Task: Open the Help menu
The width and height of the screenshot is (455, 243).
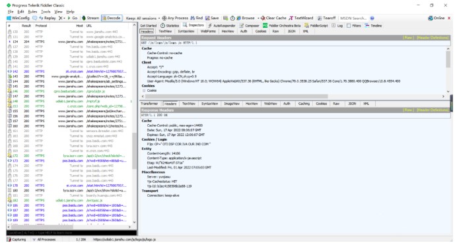Action: [x=71, y=12]
